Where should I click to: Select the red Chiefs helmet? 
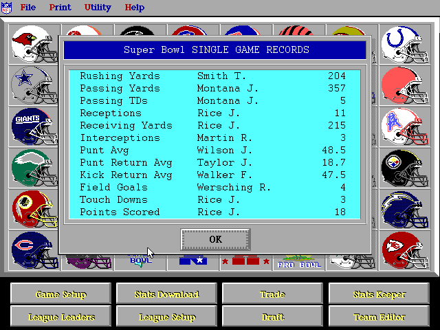[x=405, y=250]
